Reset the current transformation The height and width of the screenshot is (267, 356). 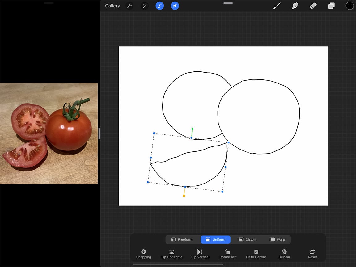click(x=312, y=254)
